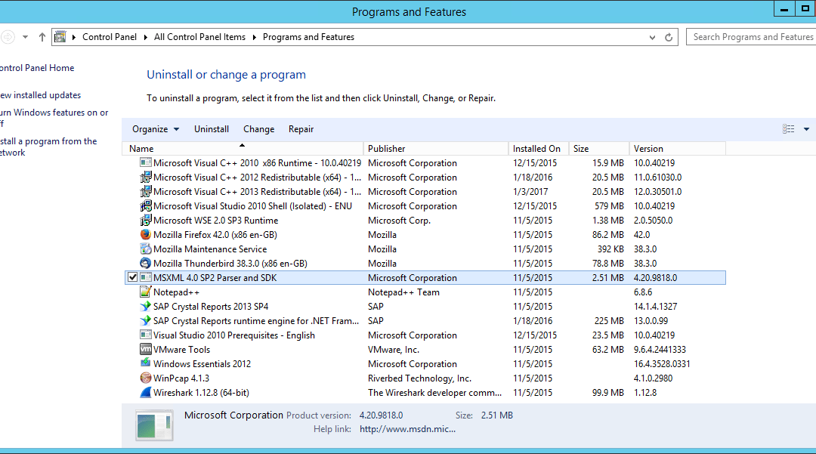Expand the arrow after All Control Panel Items
816x454 pixels.
[255, 37]
